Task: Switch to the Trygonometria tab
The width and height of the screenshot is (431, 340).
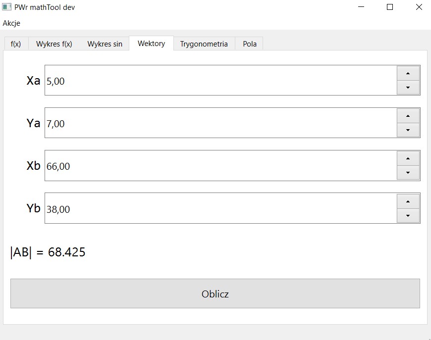Action: point(204,44)
